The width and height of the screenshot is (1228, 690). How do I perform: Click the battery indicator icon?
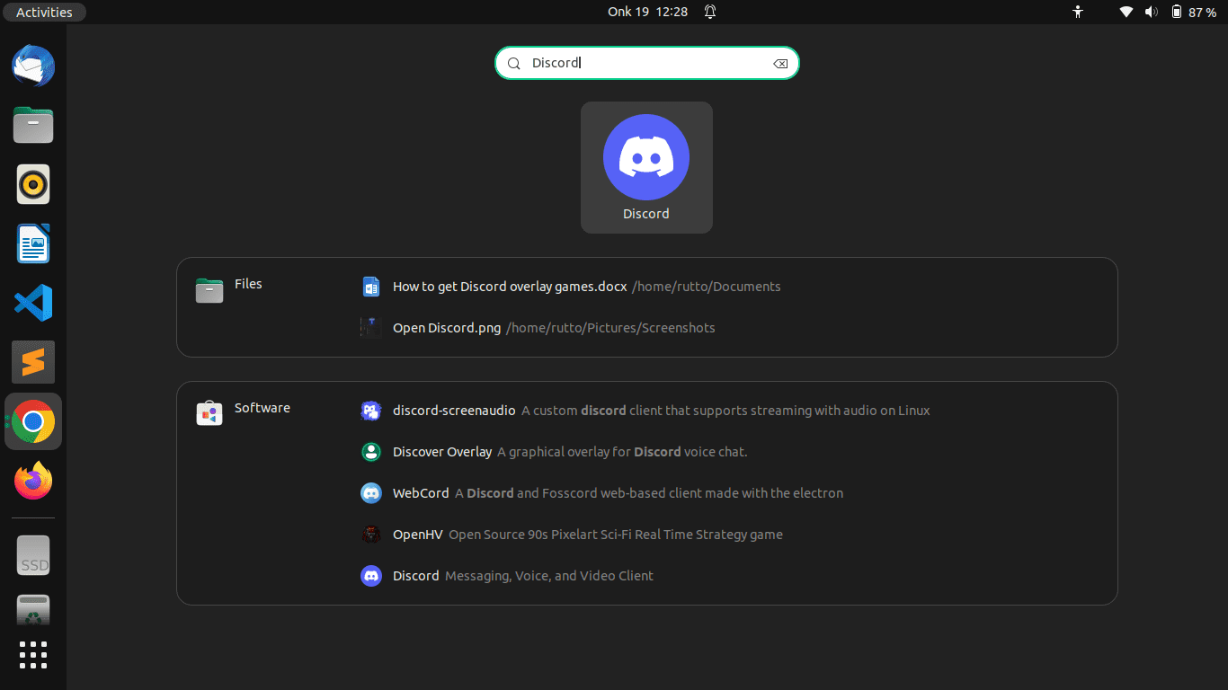pyautogui.click(x=1177, y=12)
